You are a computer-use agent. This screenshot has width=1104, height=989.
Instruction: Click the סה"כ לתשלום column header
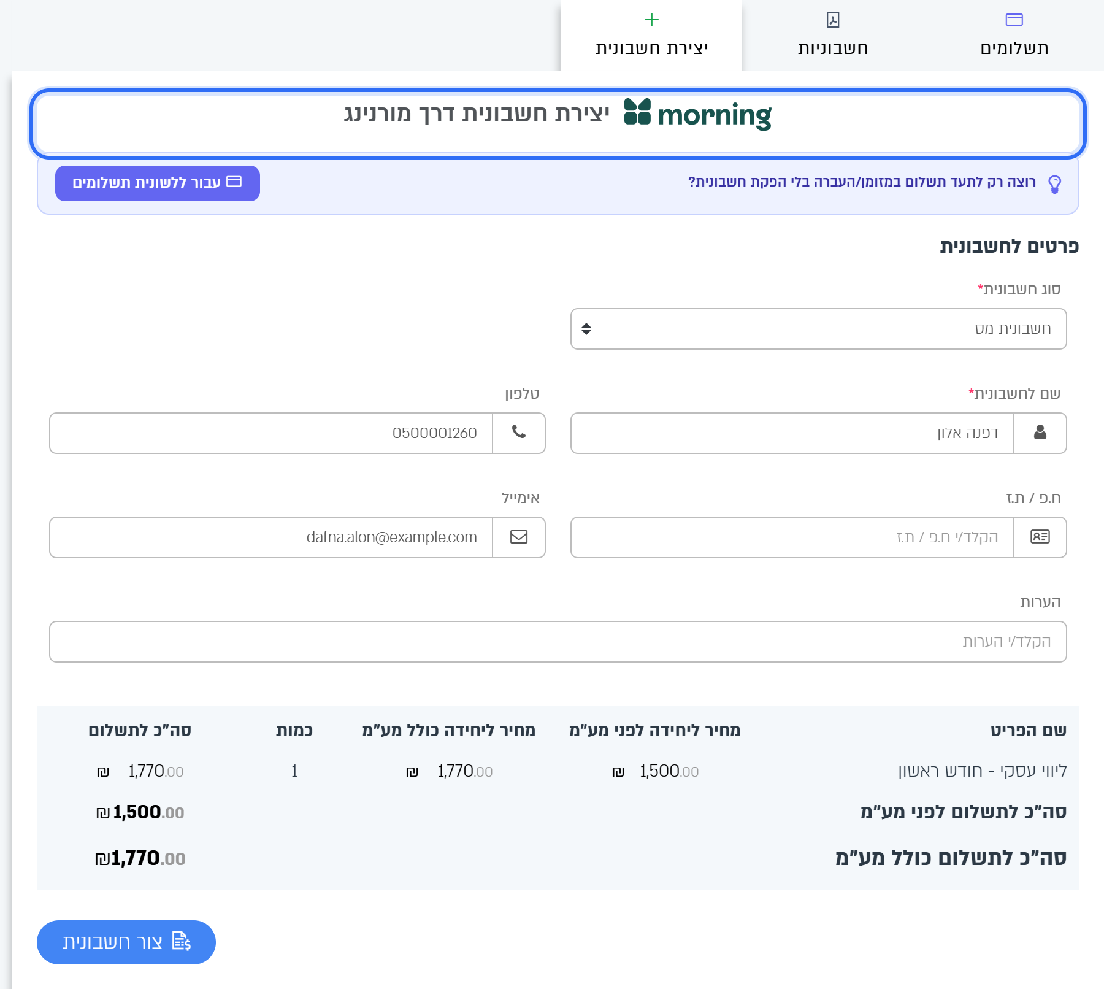140,730
